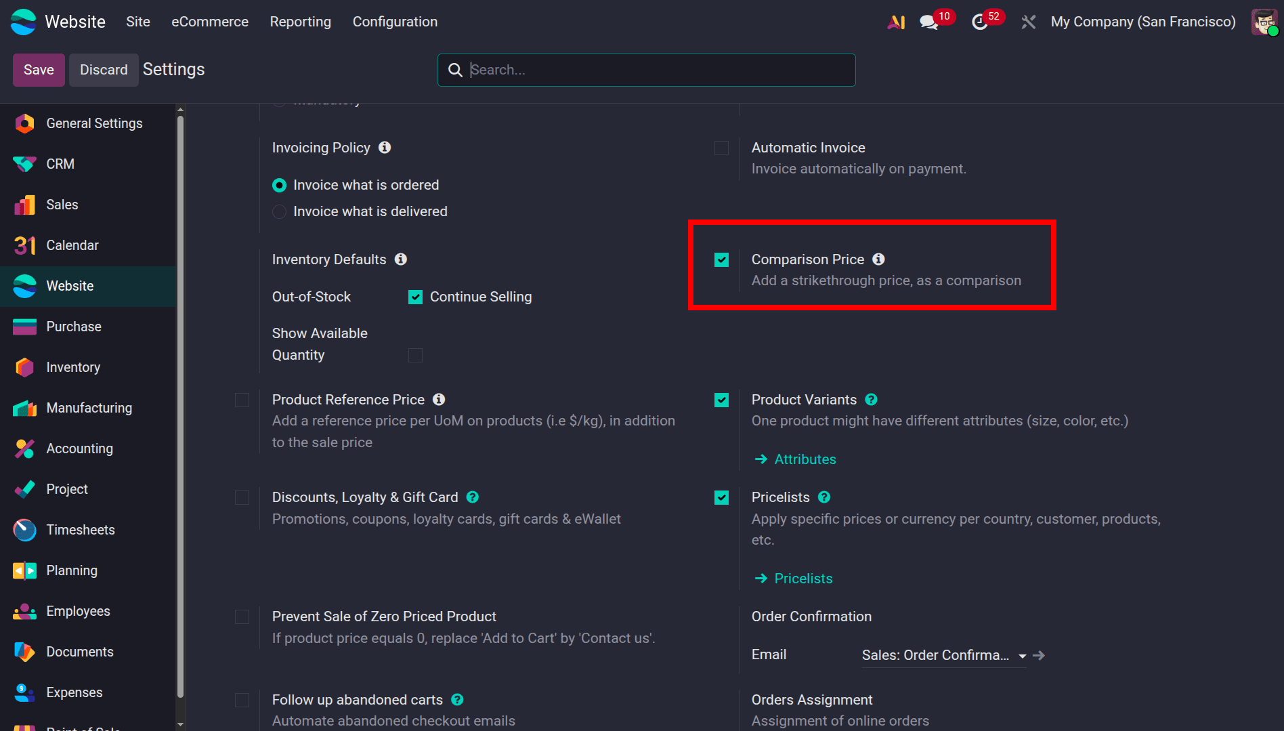Click the search magnifier icon
Screen dimensions: 1284x731
[455, 70]
